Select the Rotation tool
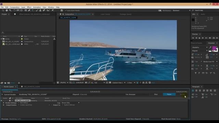This screenshot has width=219, height=123. [x=14, y=10]
